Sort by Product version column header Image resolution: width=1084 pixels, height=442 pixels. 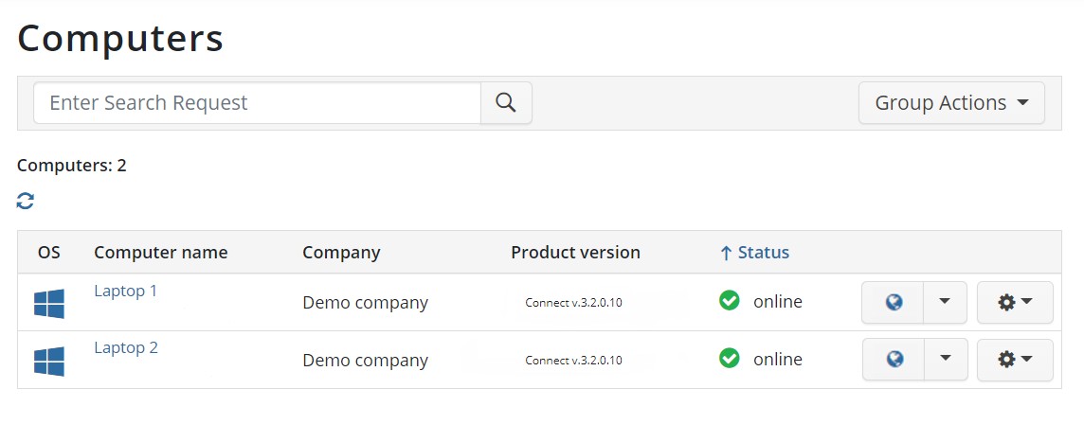point(576,253)
